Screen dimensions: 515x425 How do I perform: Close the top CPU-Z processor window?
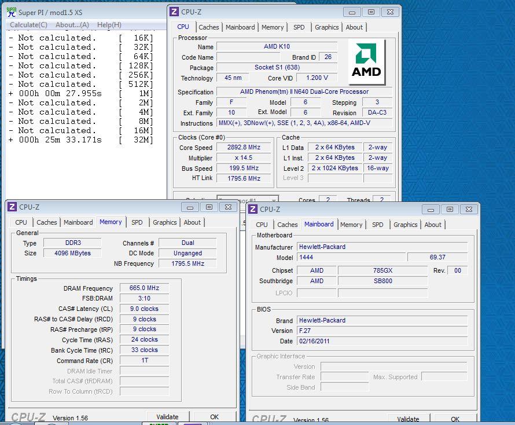(x=390, y=12)
